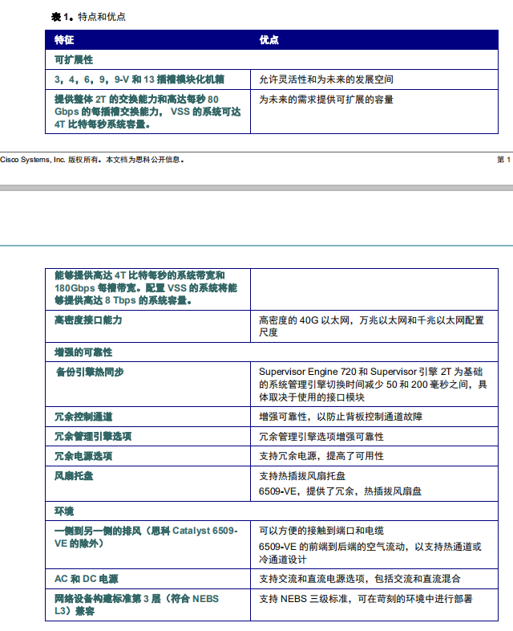
Task: Click the 13 插槽模块化机箱 feature cell
Action: [x=139, y=79]
